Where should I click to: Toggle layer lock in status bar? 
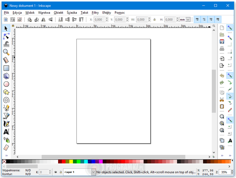point(61,172)
